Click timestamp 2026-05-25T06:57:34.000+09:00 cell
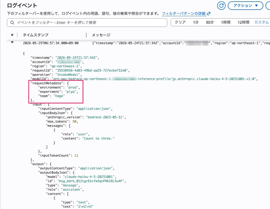The height and width of the screenshot is (209, 270). click(x=51, y=43)
